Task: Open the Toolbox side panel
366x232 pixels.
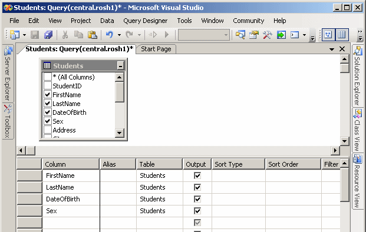Action: coord(8,121)
